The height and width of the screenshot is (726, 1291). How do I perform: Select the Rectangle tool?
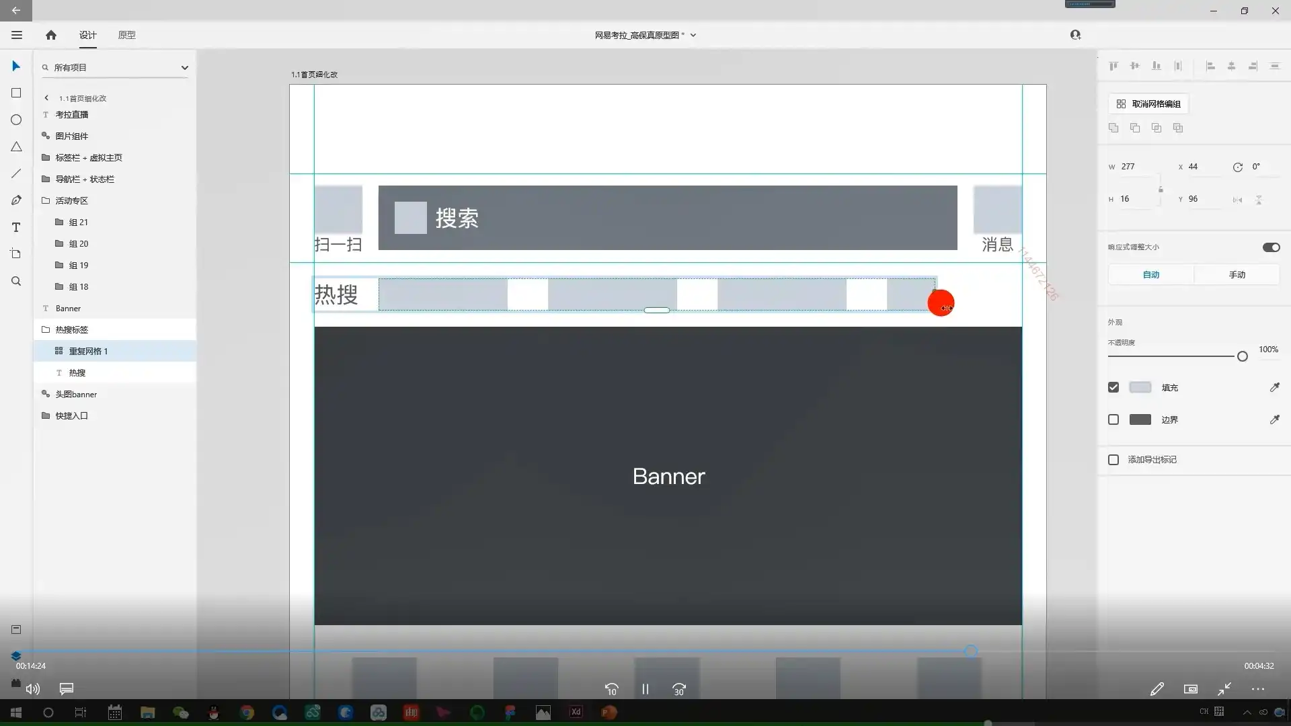coord(16,93)
